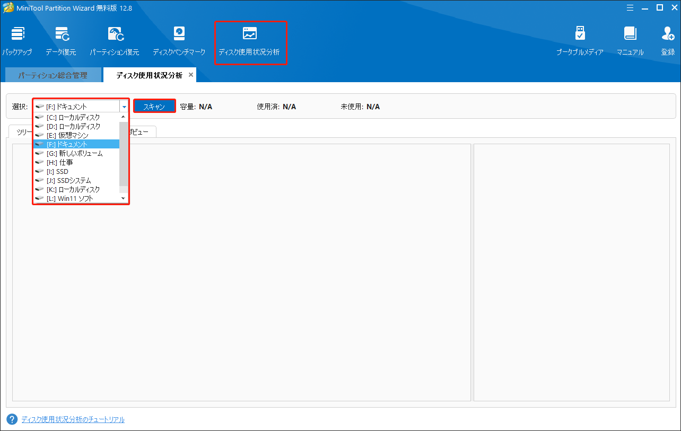Viewport: 681px width, 431px height.
Task: Click the 未使用: N/A text
Action: pyautogui.click(x=360, y=107)
